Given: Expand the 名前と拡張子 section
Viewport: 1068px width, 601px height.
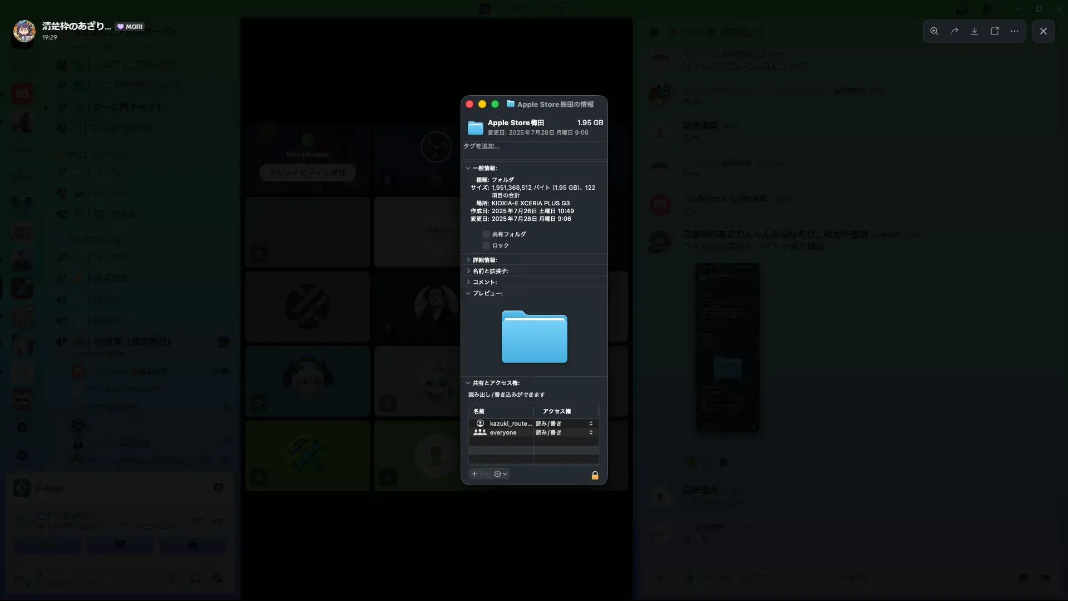Looking at the screenshot, I should pyautogui.click(x=468, y=271).
